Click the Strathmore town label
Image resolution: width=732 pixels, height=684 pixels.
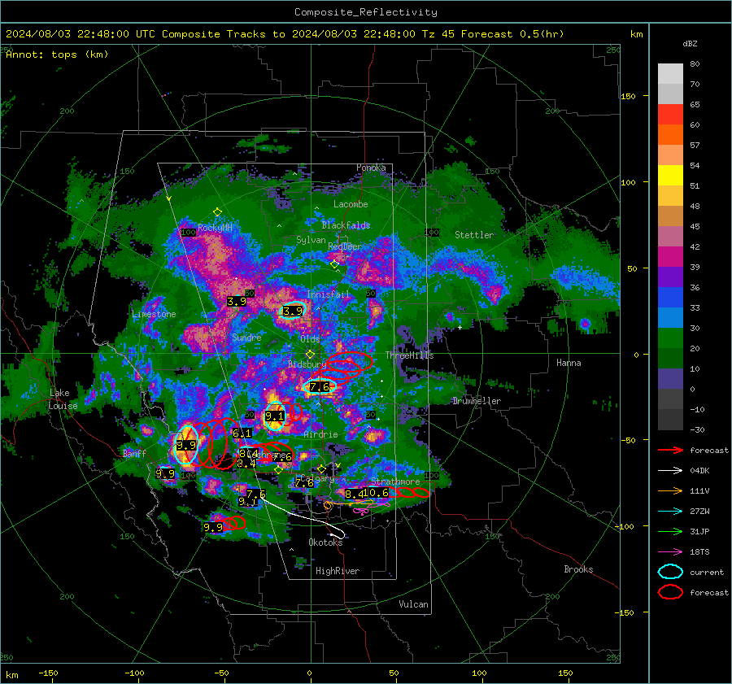click(x=395, y=481)
